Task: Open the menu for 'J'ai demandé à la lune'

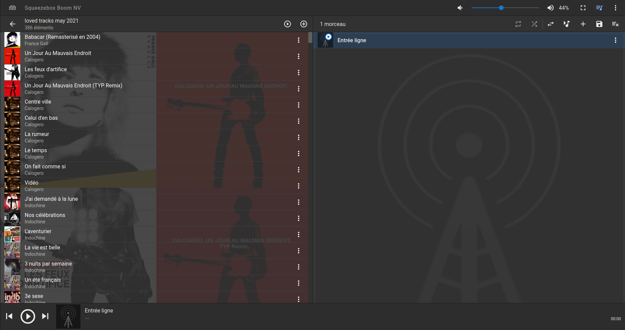Action: tap(299, 202)
